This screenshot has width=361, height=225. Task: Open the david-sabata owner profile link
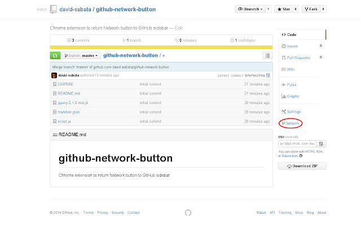coord(75,10)
